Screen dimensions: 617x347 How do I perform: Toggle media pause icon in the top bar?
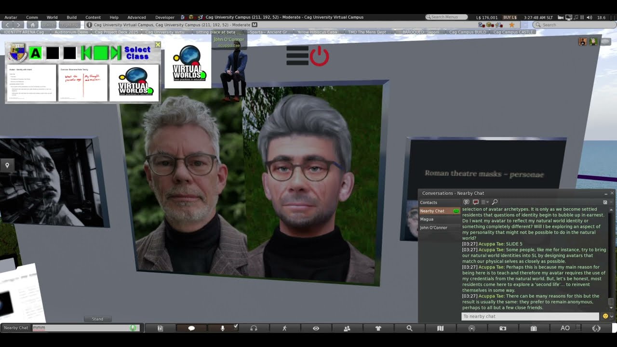[581, 17]
